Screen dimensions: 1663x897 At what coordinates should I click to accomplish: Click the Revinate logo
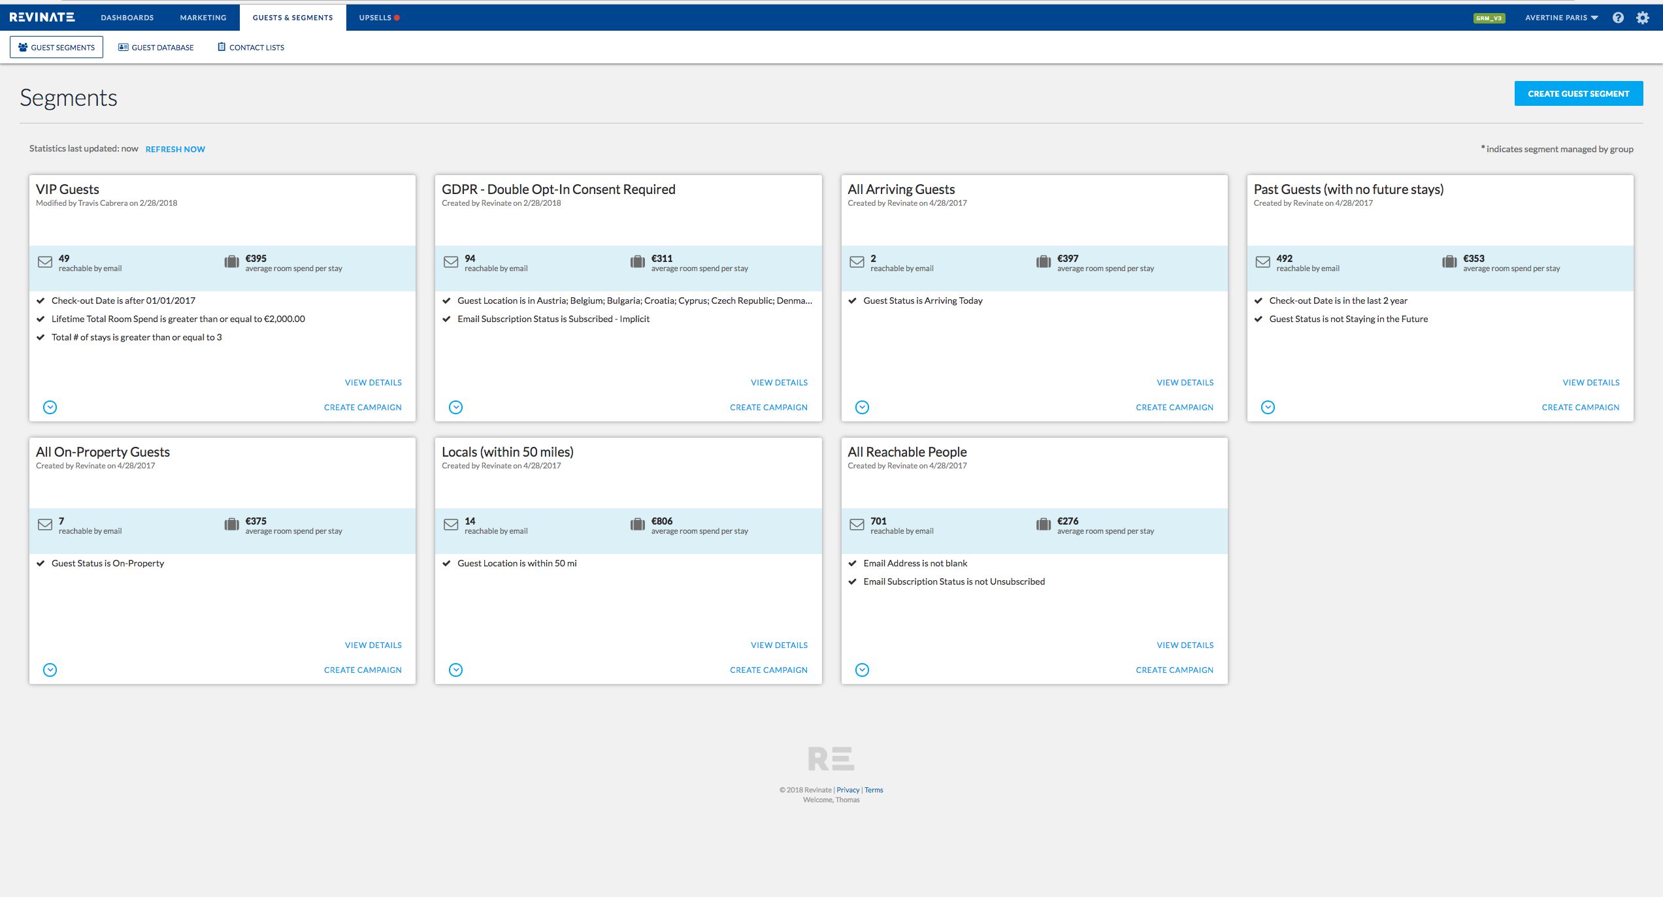(x=42, y=17)
